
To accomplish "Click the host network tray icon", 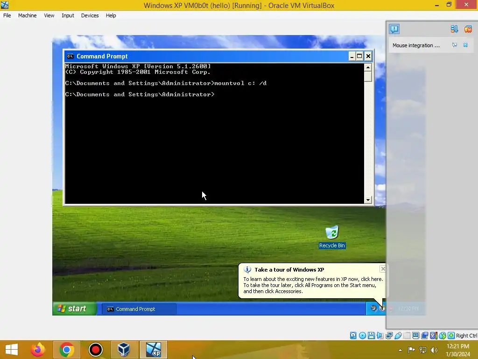I will pos(423,350).
